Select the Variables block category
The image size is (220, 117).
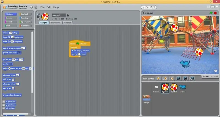(26, 26)
